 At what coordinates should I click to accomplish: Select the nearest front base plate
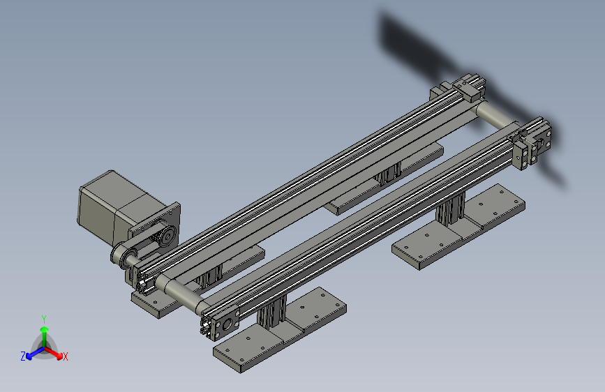click(280, 330)
